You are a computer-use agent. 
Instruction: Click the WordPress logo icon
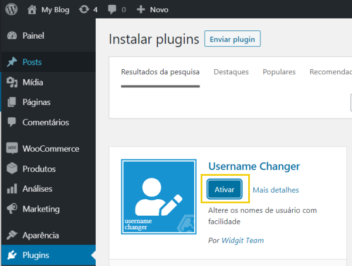point(11,9)
